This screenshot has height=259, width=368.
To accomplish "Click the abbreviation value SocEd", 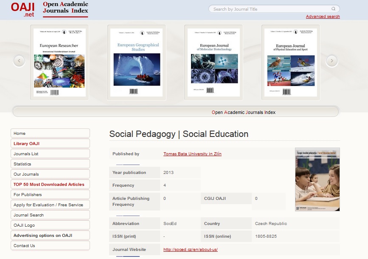I will (x=170, y=223).
